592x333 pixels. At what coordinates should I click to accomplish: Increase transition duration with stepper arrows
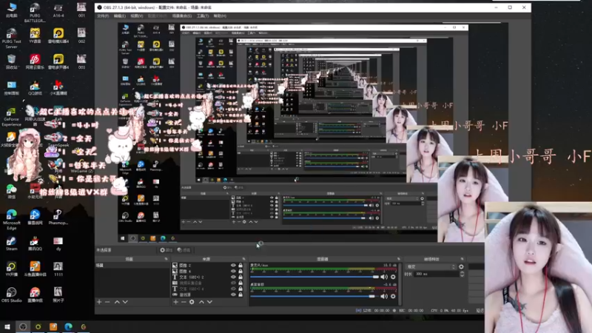pos(462,272)
